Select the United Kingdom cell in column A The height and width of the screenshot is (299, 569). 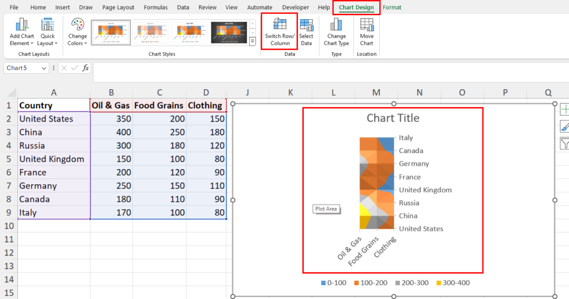pos(53,159)
